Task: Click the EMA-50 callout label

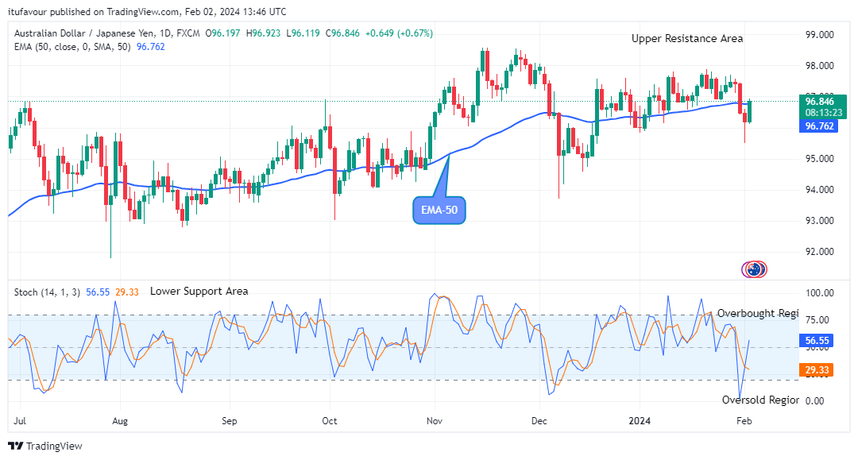Action: (x=439, y=211)
